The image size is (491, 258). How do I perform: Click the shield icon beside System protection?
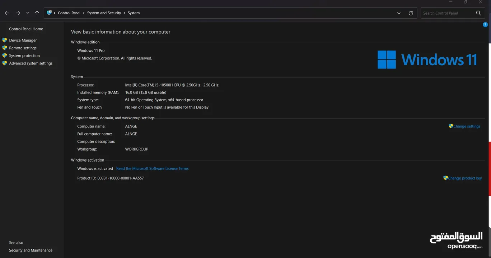click(x=5, y=55)
